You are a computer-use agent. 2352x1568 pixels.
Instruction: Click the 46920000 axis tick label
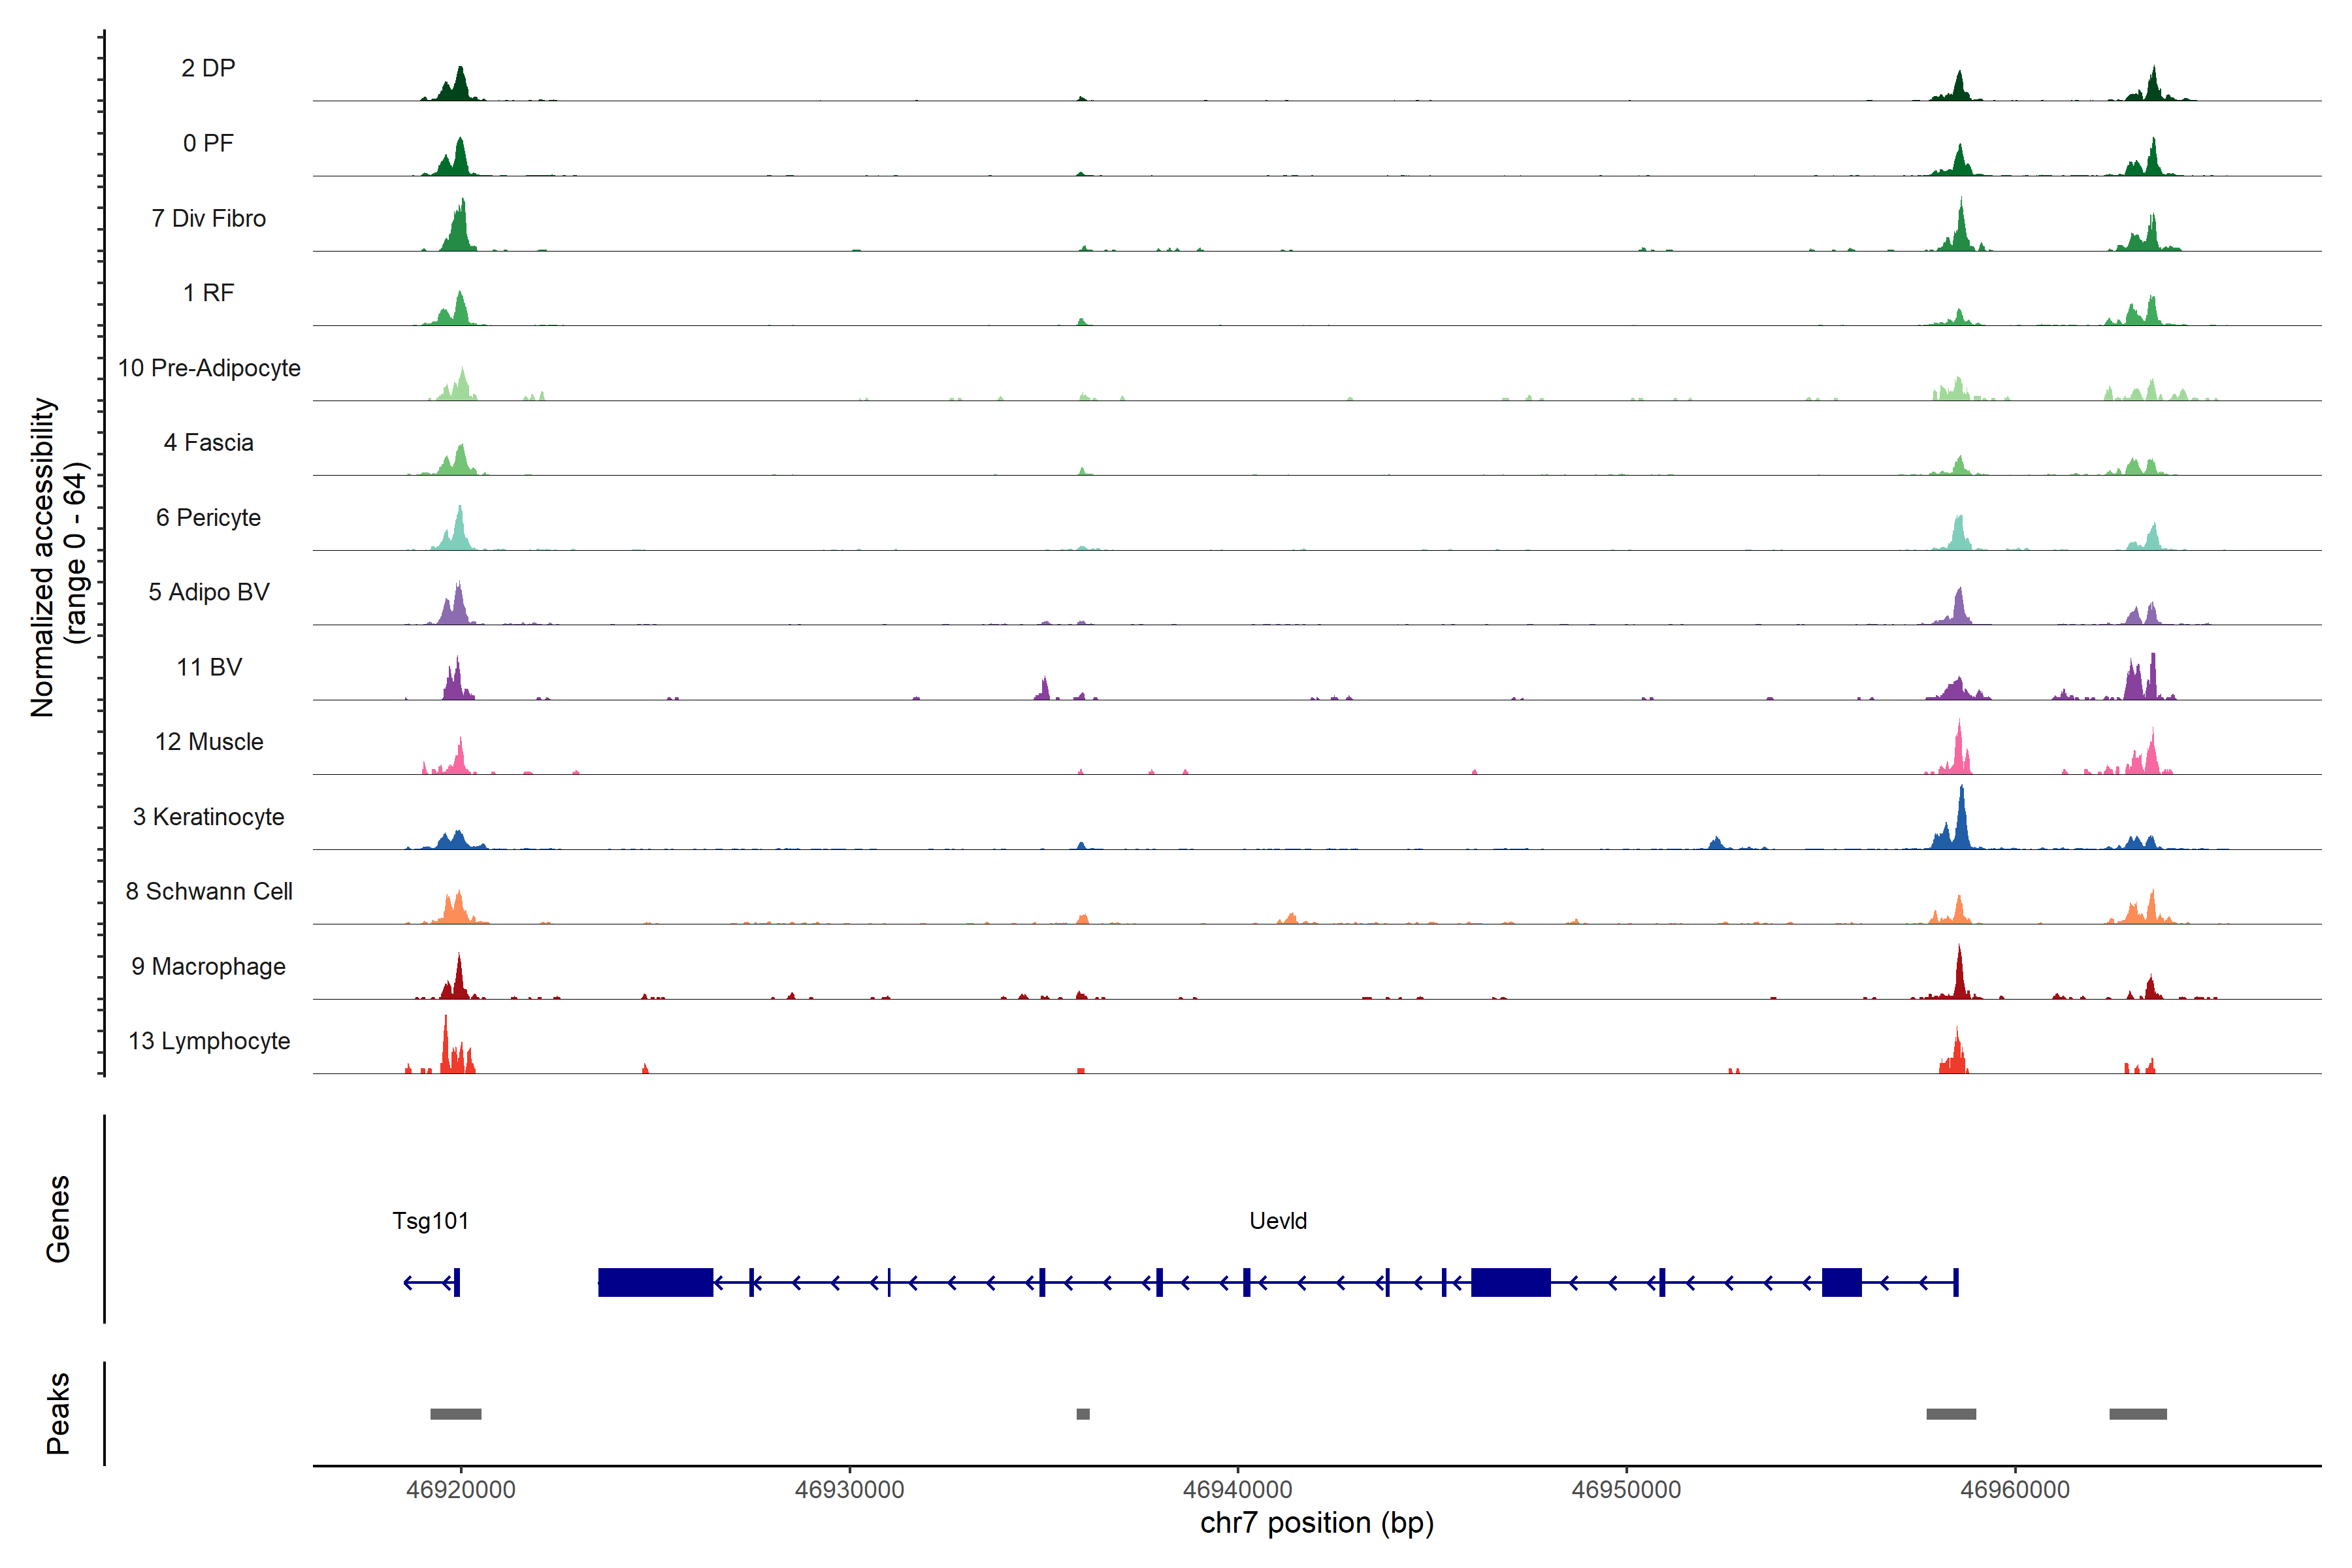point(461,1489)
